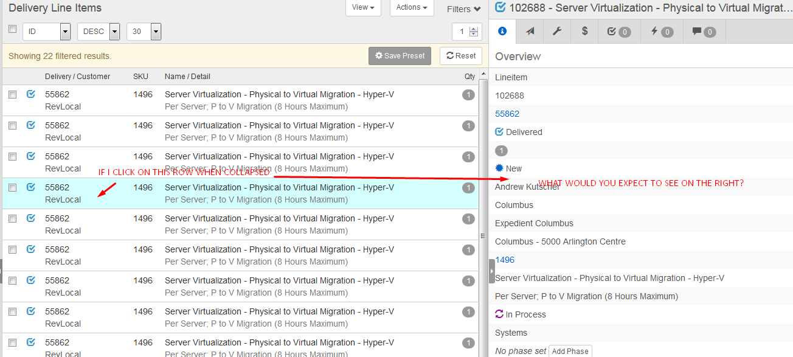Open the paper plane tab icon
The width and height of the screenshot is (793, 357).
tap(530, 32)
